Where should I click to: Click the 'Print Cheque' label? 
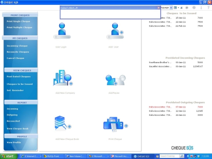(x=115, y=139)
